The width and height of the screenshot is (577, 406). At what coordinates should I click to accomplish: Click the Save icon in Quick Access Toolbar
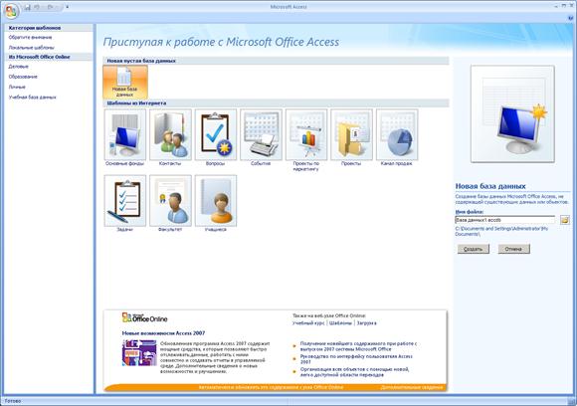click(28, 7)
